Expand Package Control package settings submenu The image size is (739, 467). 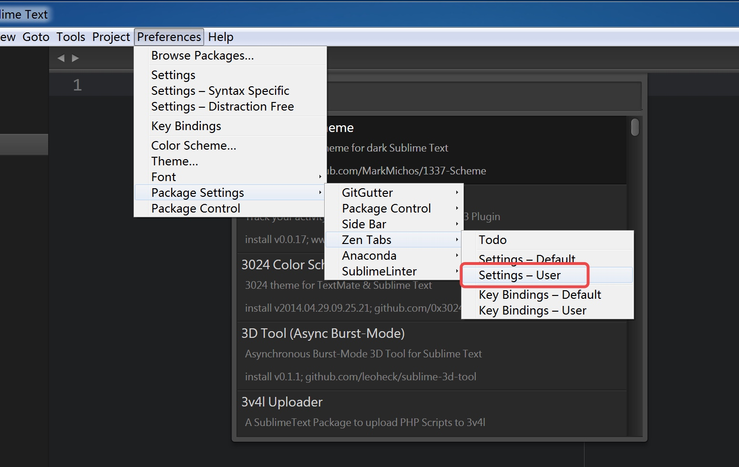point(394,209)
